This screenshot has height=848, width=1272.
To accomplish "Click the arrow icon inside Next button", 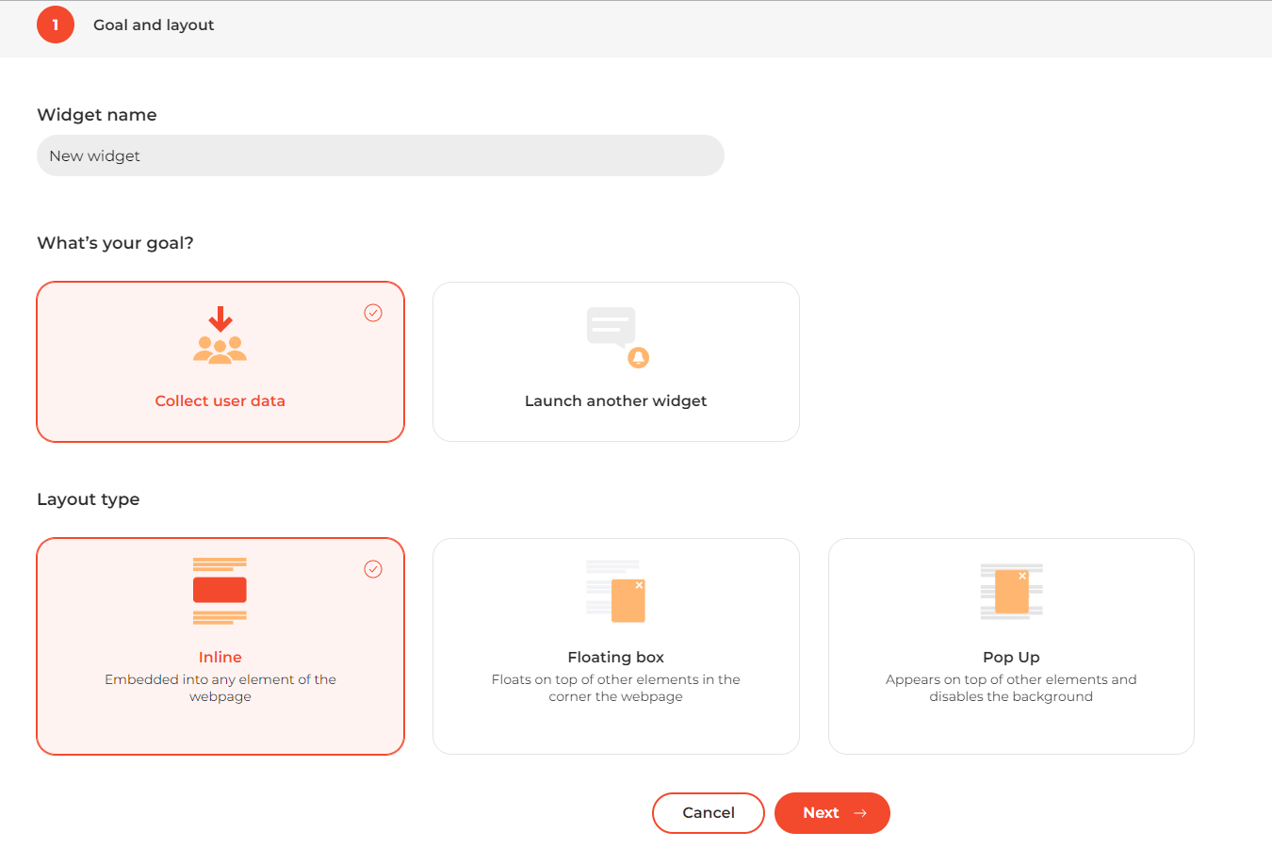I will click(x=860, y=813).
